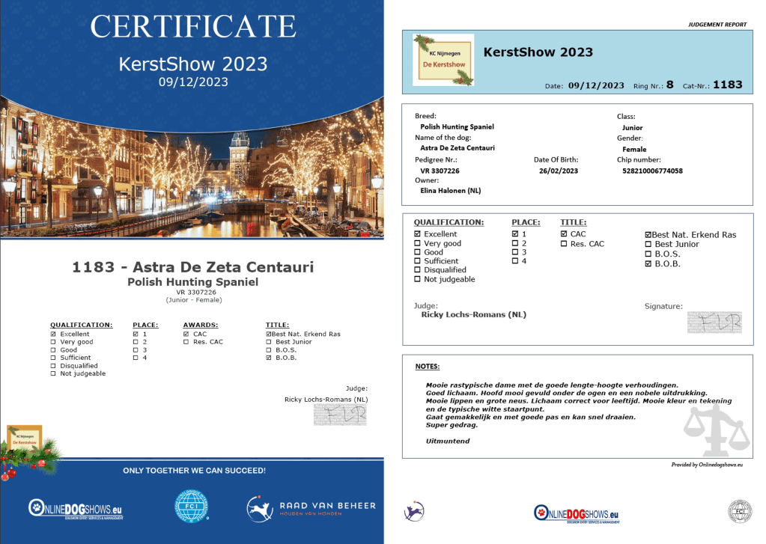Viewport: 766px width, 544px height.
Task: Select the Not judgeable checkbox in the judgement report
Action: pyautogui.click(x=418, y=279)
